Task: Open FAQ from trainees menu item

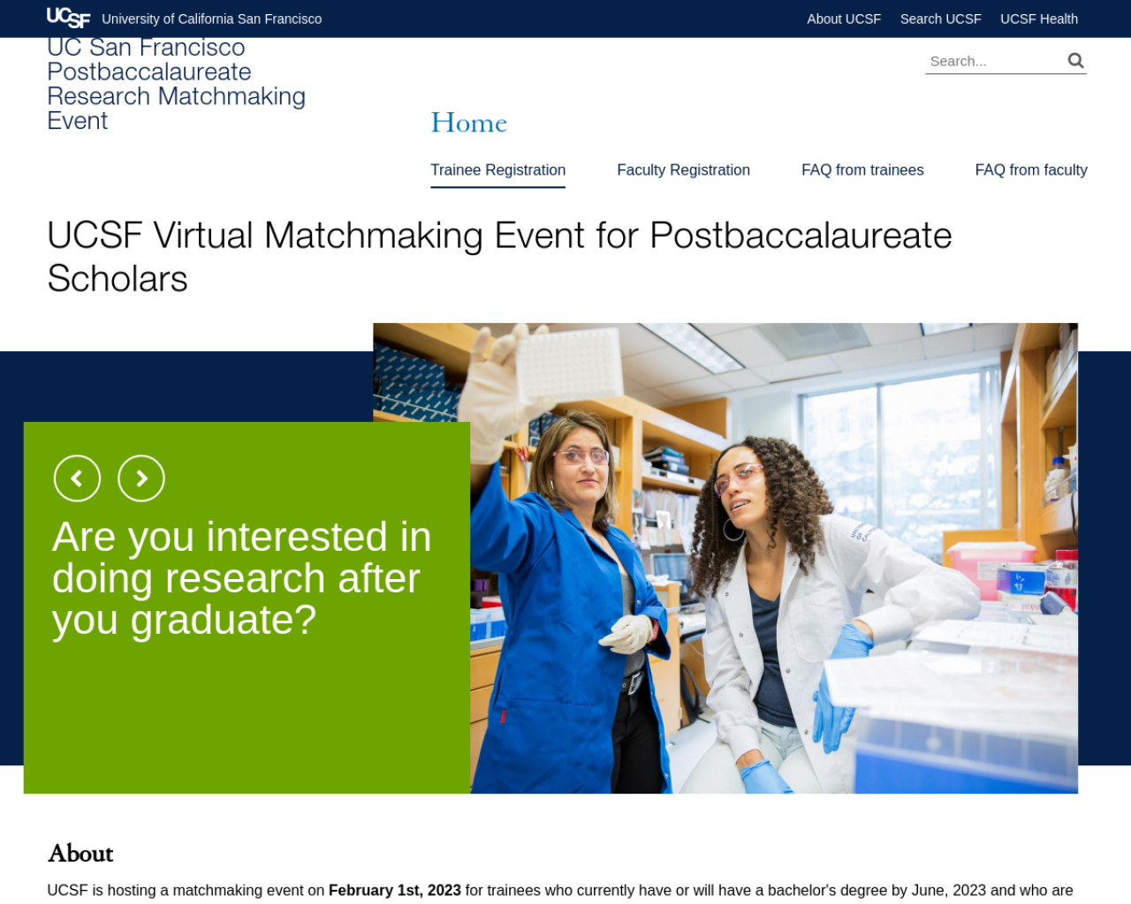Action: pos(862,170)
